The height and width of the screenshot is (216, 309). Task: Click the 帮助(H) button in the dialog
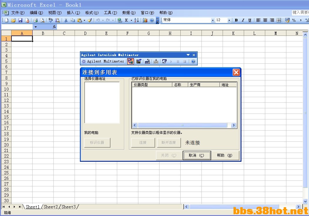pos(225,156)
